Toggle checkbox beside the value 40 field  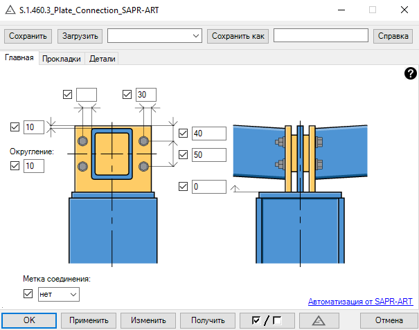click(184, 134)
